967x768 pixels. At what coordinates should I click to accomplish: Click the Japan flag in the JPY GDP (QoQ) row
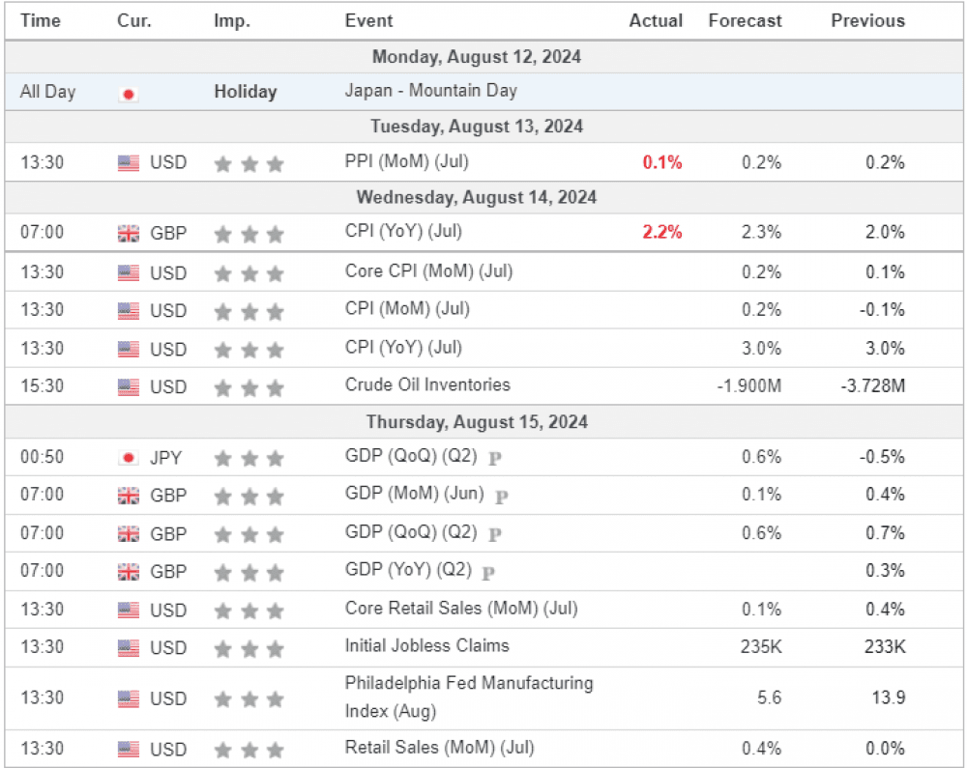pos(129,458)
